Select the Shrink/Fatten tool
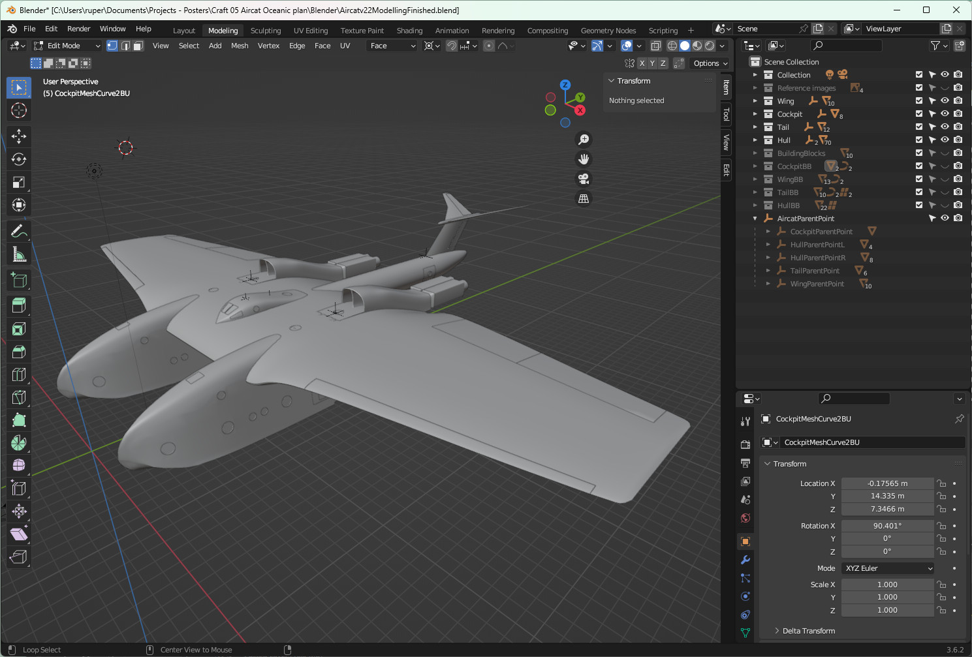Viewport: 972px width, 657px height. (x=19, y=511)
